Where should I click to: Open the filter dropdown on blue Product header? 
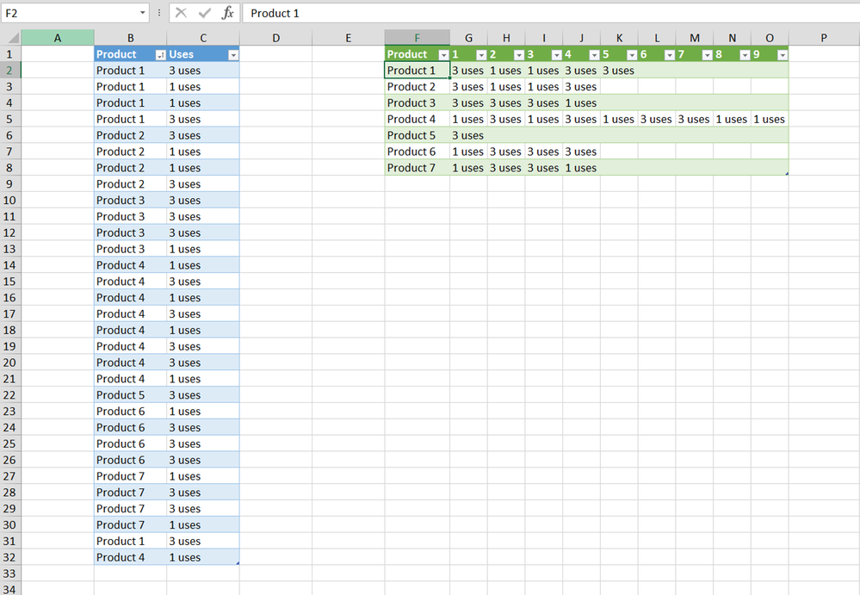tap(160, 55)
